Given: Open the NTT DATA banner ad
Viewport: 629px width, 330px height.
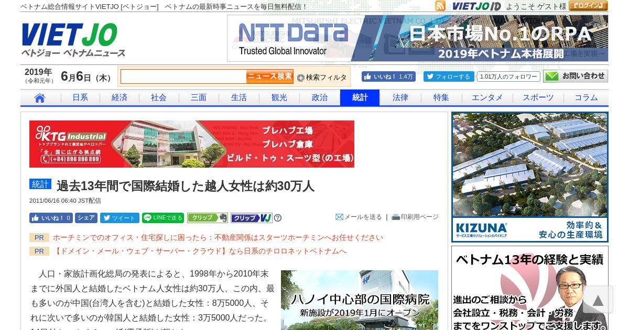Looking at the screenshot, I should [418, 38].
